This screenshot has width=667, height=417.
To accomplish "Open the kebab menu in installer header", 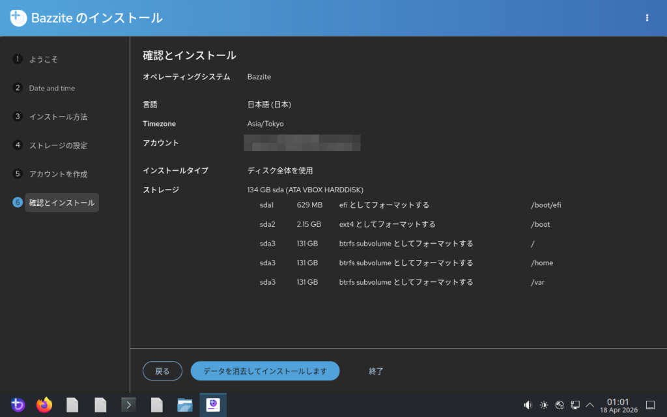I will coord(647,18).
